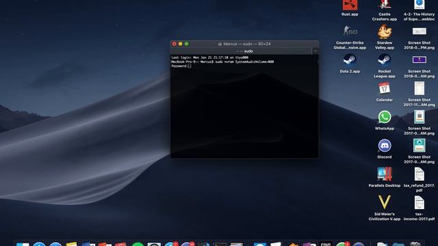
Task: Select the History of Supe webloc file
Action: pos(420,5)
